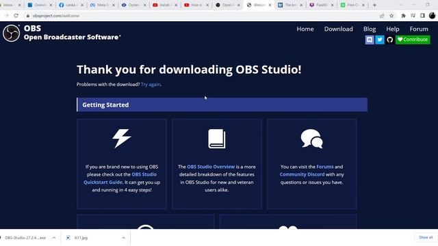The image size is (438, 246).
Task: Open the Community Discord link
Action: (302, 174)
